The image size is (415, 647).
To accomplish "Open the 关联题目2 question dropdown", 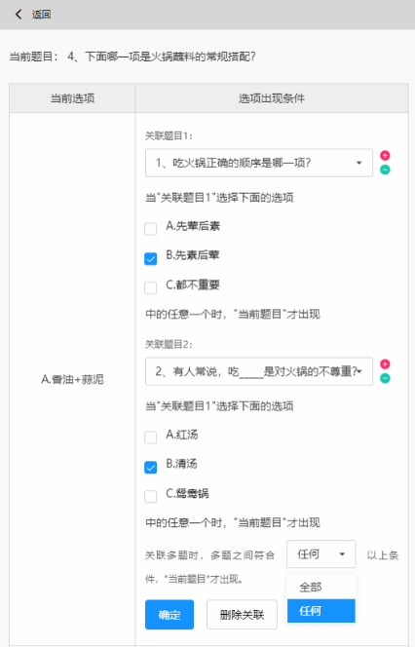I will pyautogui.click(x=259, y=371).
